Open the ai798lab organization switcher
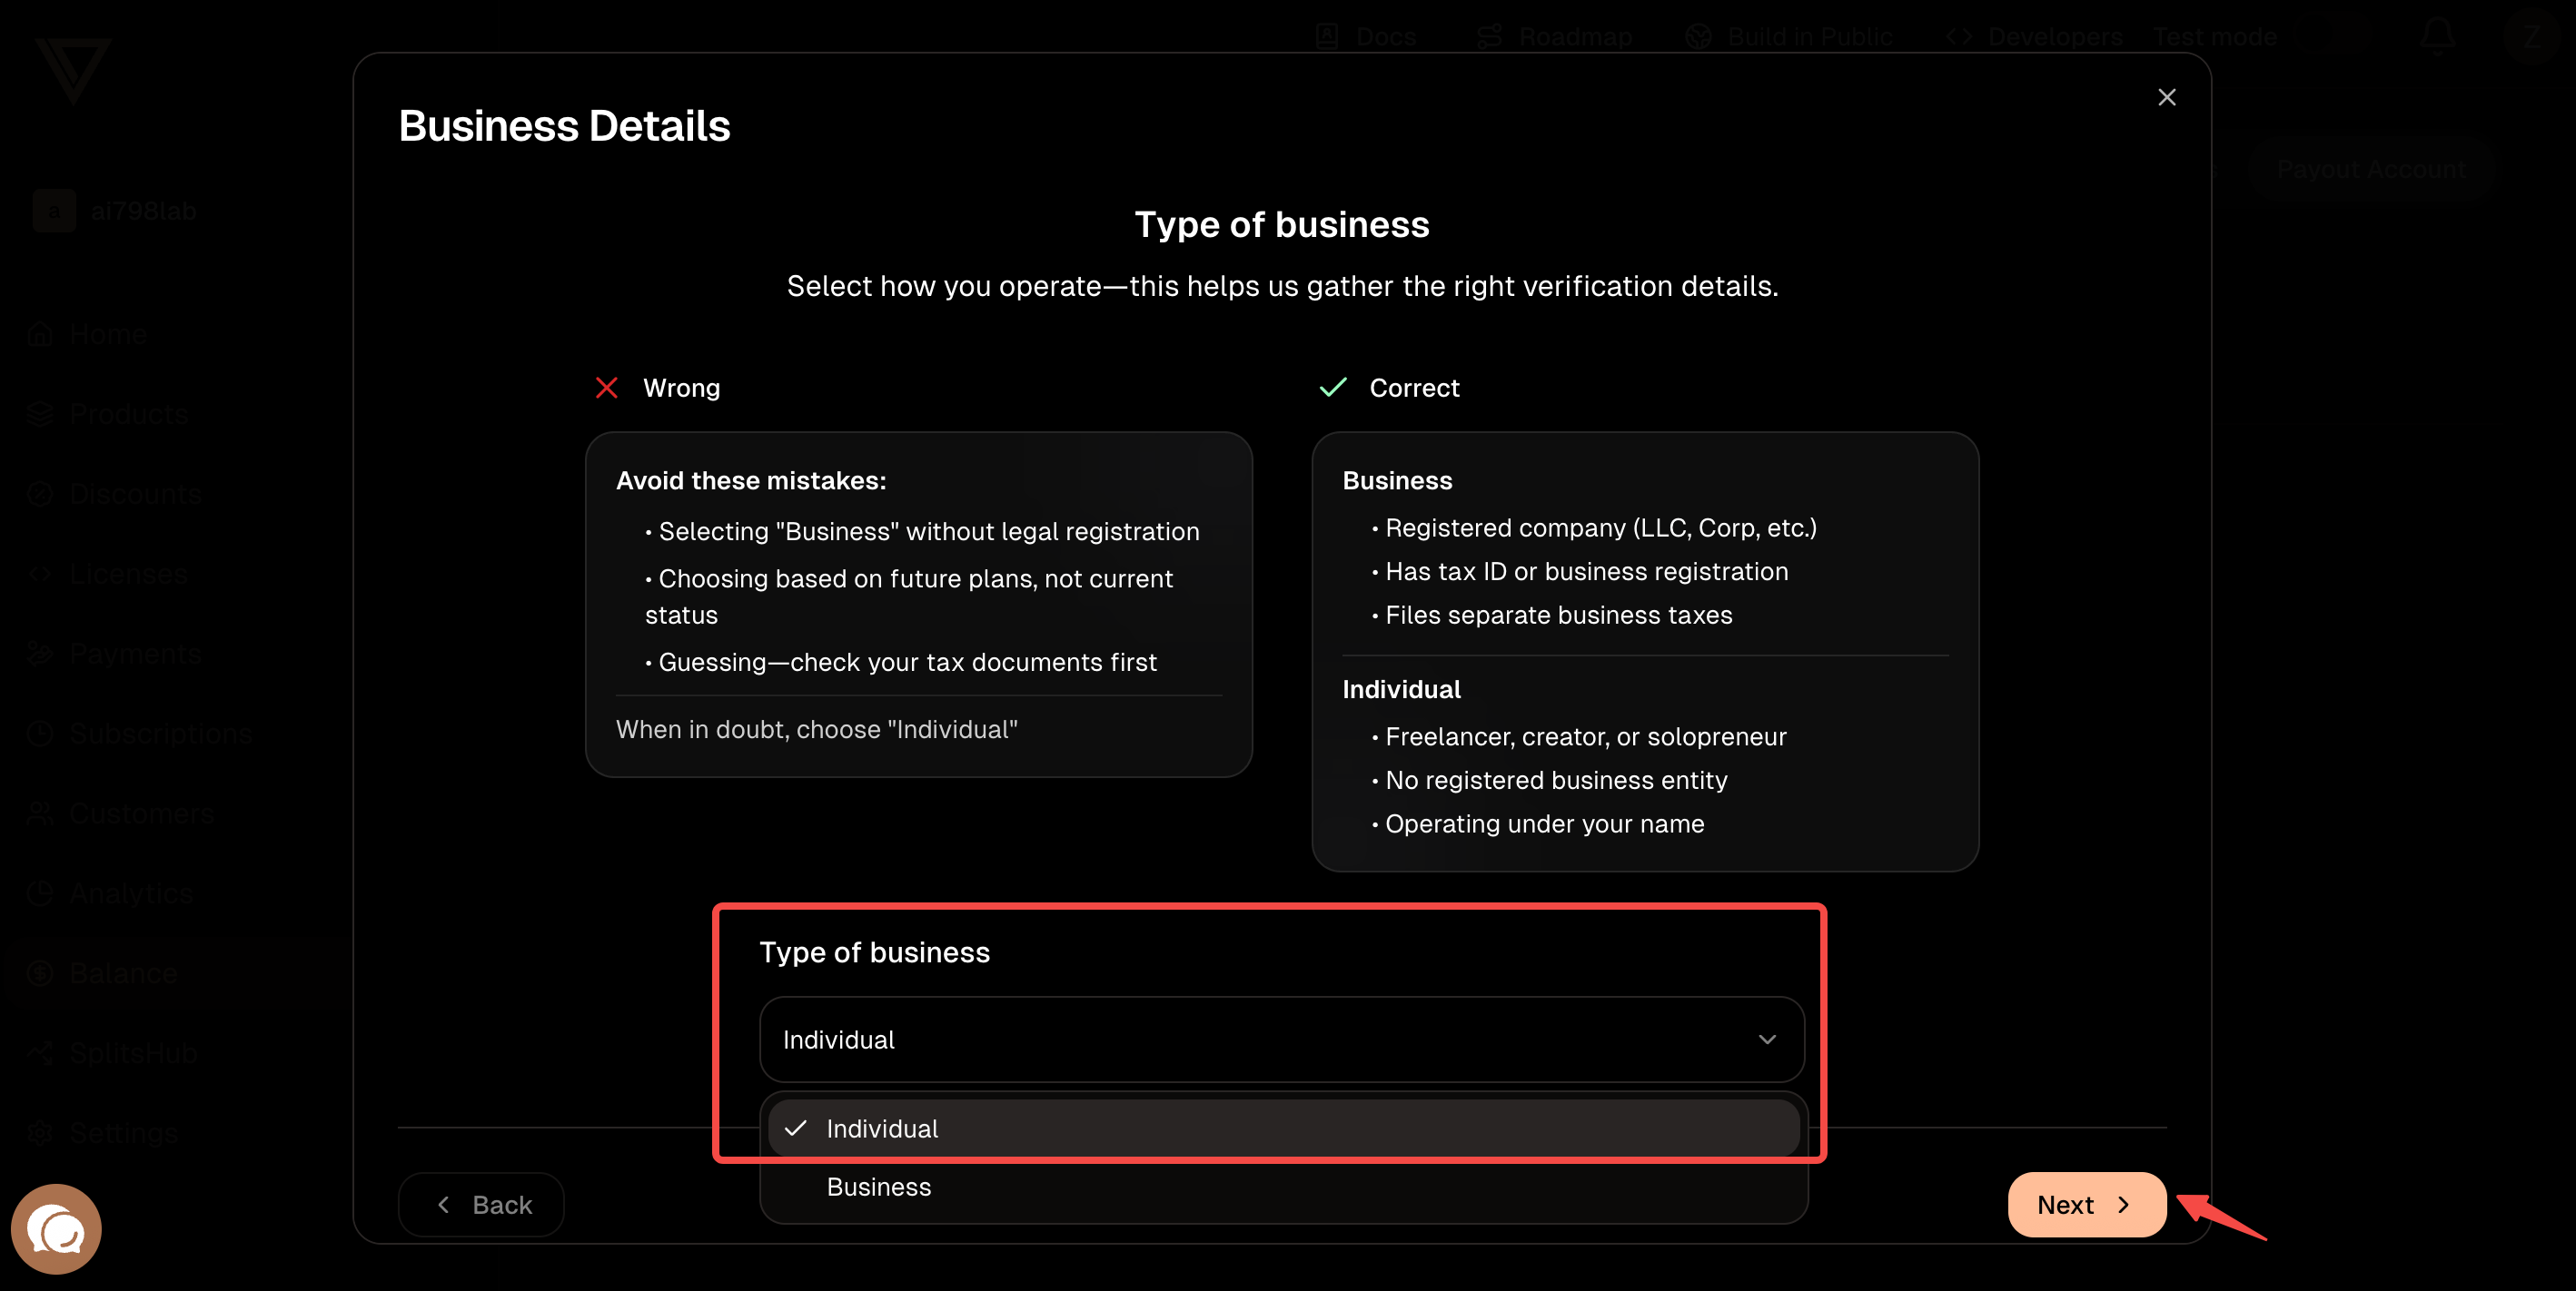 [115, 211]
